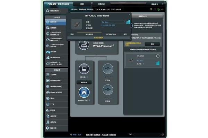
Task: Open Traffic Analyzer in the sidebar
Action: point(57,46)
